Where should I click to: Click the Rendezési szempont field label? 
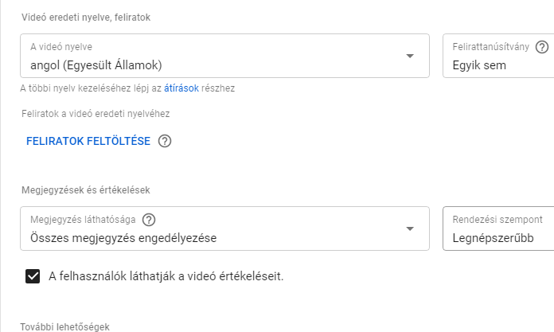click(x=497, y=220)
